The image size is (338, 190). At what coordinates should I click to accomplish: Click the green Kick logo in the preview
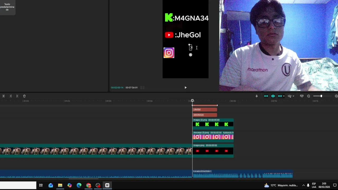(x=168, y=18)
